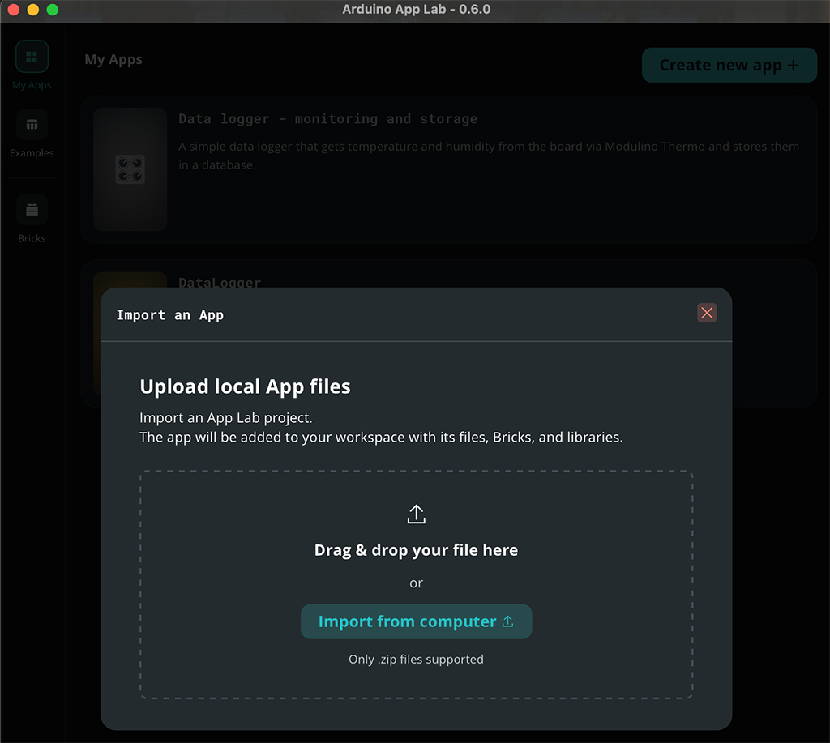Image resolution: width=830 pixels, height=743 pixels.
Task: Select the Data logger app thumbnail with knobs
Action: [130, 169]
